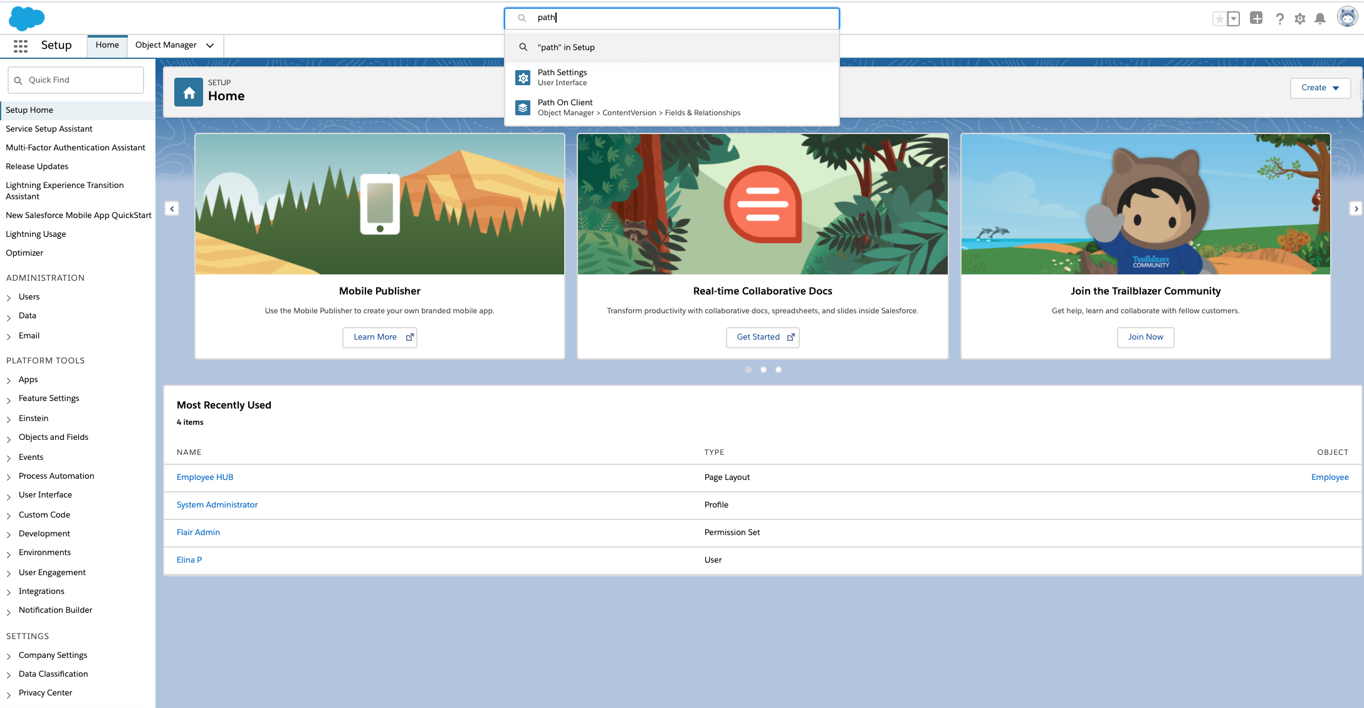Click the help question mark icon

coord(1280,19)
